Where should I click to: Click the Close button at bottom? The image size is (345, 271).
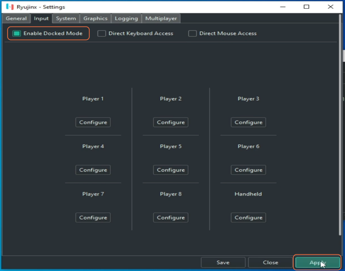point(271,263)
